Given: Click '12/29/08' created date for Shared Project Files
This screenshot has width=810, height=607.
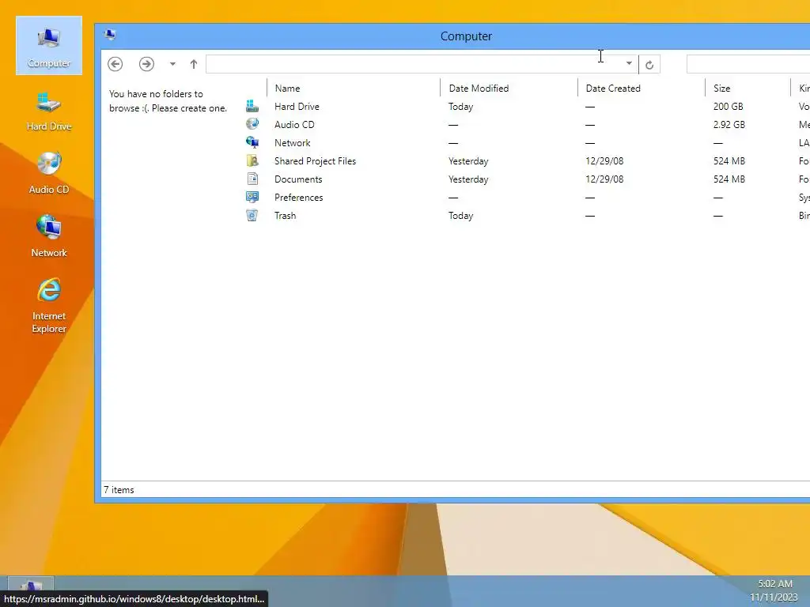Looking at the screenshot, I should 604,161.
